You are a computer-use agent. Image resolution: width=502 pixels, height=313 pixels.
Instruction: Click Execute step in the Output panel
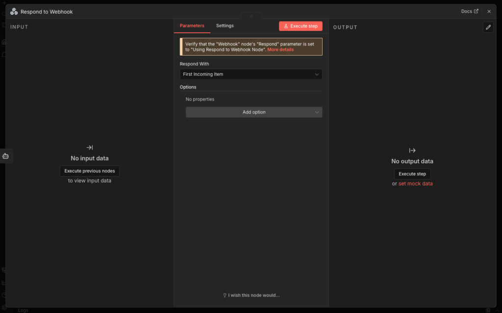coord(412,174)
